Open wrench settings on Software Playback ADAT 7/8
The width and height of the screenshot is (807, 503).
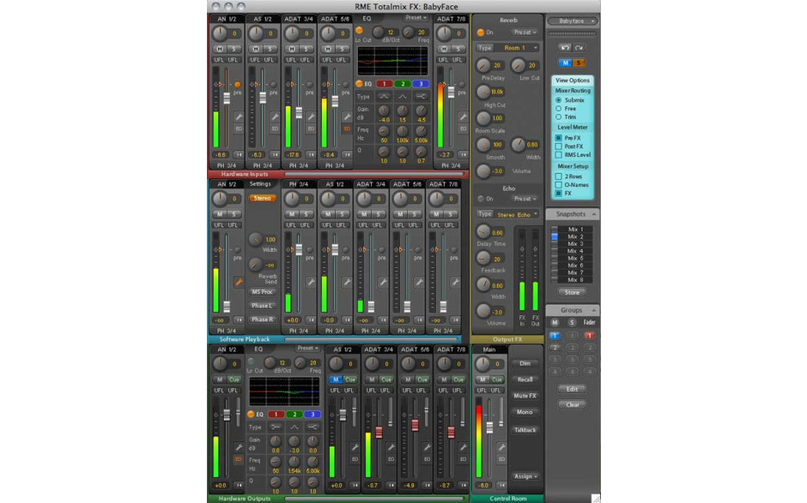455,282
